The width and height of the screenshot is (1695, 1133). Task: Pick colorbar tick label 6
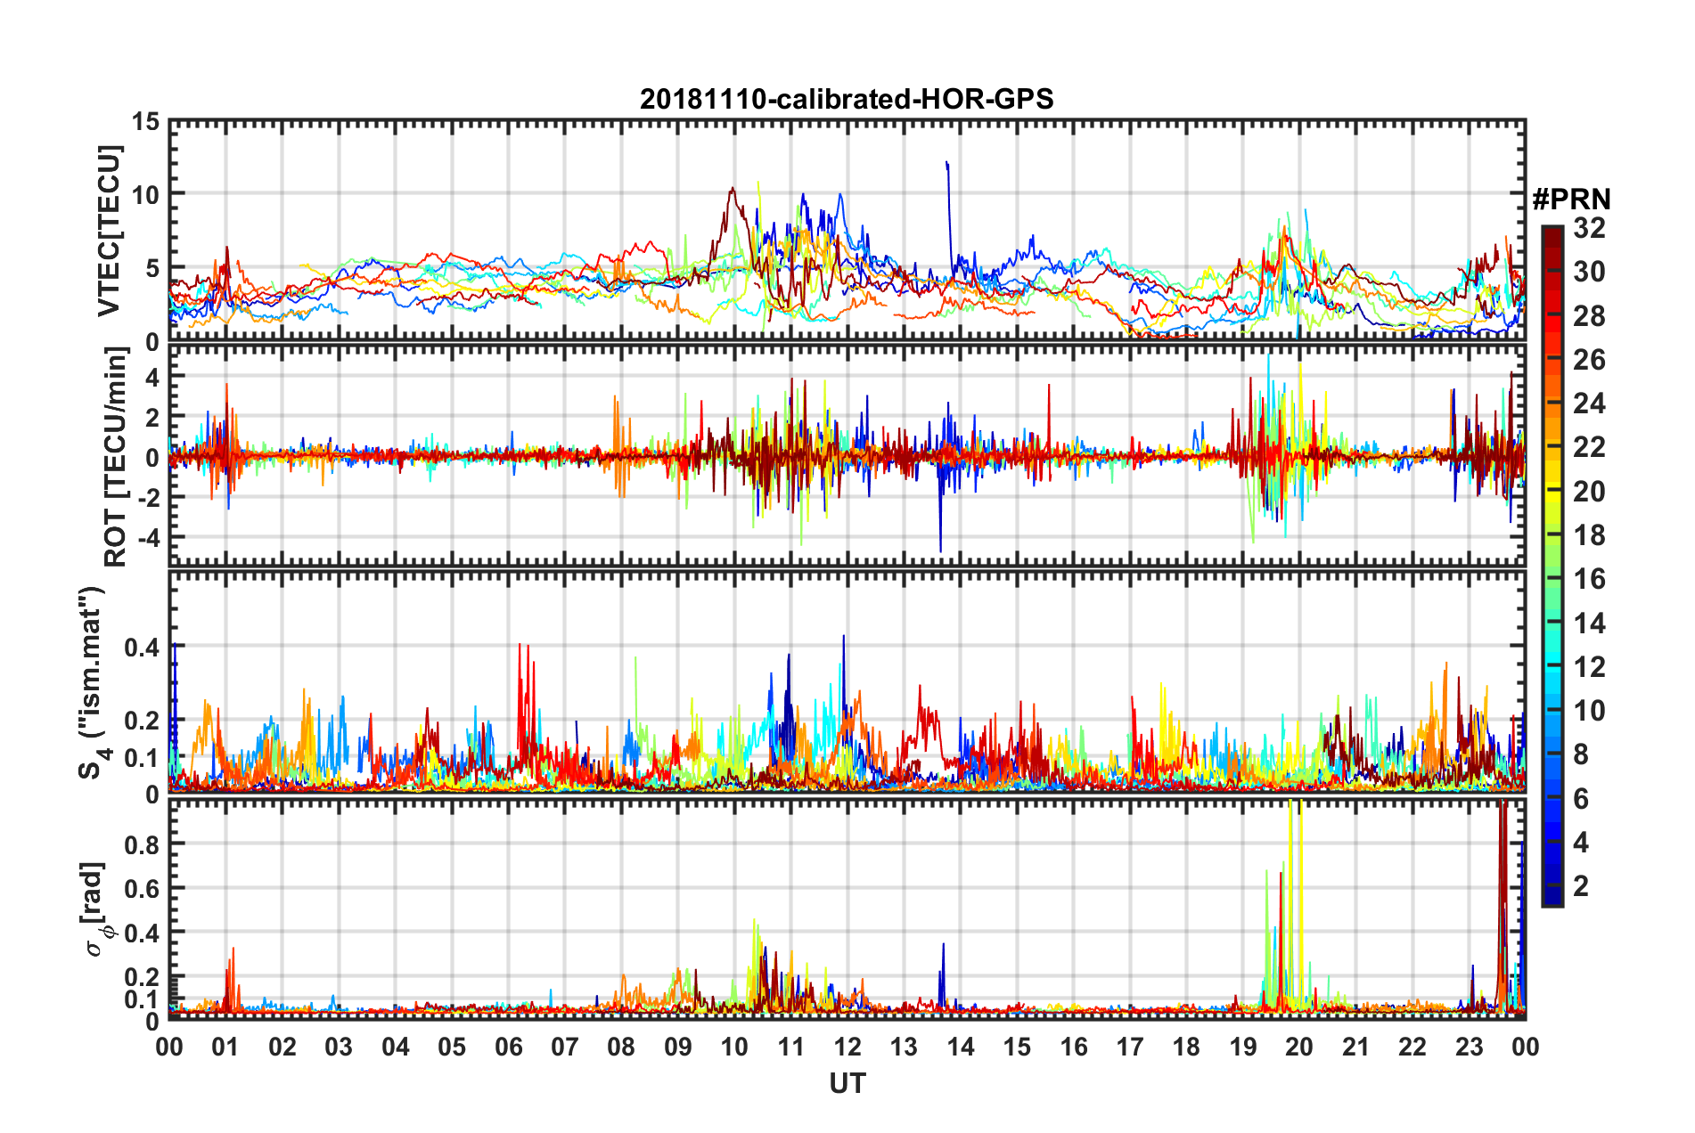click(1581, 799)
